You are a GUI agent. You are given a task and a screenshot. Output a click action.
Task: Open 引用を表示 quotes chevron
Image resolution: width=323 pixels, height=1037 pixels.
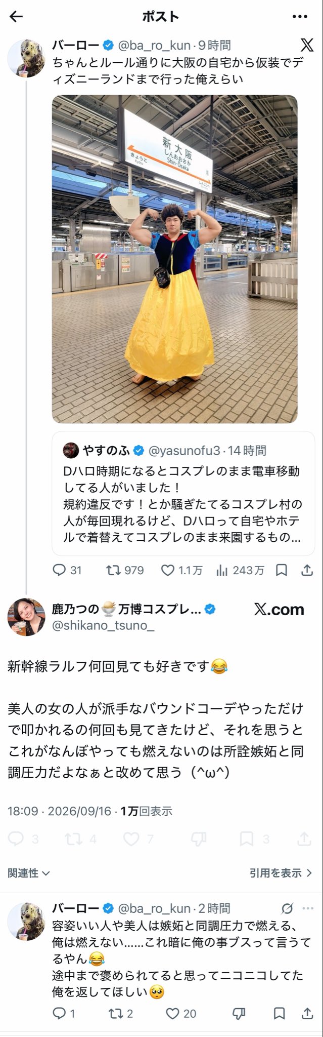(x=281, y=873)
